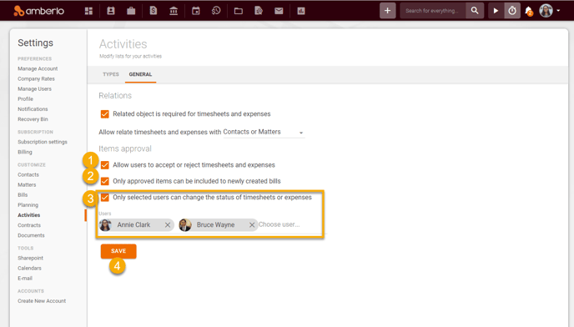
Task: Click the Search for everything field
Action: click(433, 11)
